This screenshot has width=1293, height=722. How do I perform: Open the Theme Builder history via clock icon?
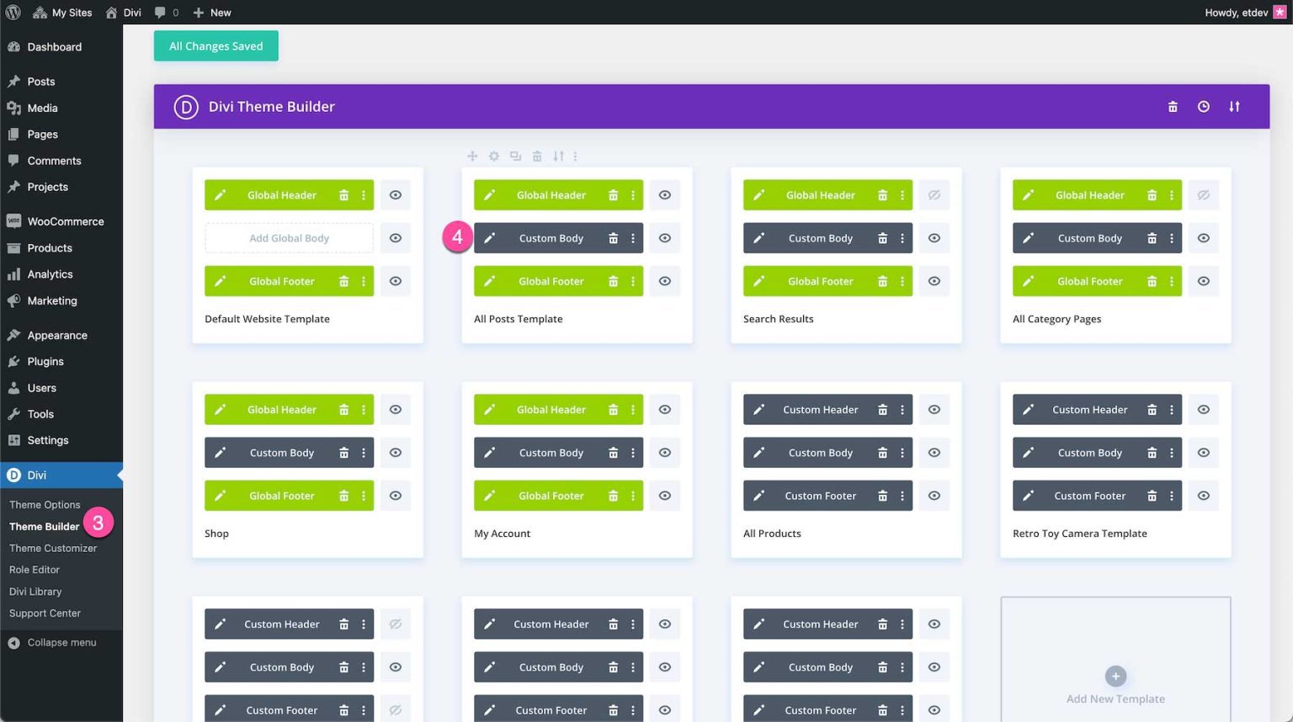1203,106
